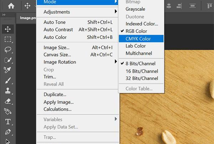Set bit depth to 16 Bits/Channel

click(141, 71)
